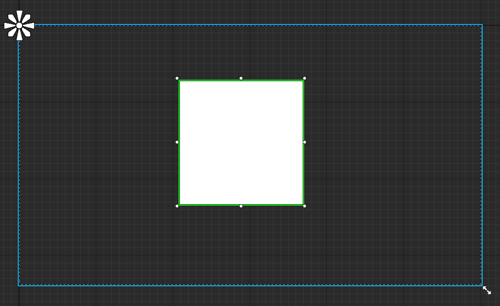Image resolution: width=500 pixels, height=306 pixels.
Task: Pick the bottom-right handle of white widget
Action: click(305, 206)
